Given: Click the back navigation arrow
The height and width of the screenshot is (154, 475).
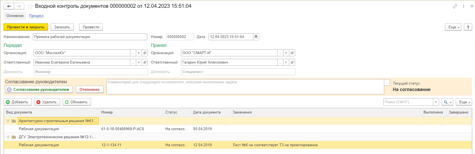Looking at the screenshot, I should click(x=9, y=6).
